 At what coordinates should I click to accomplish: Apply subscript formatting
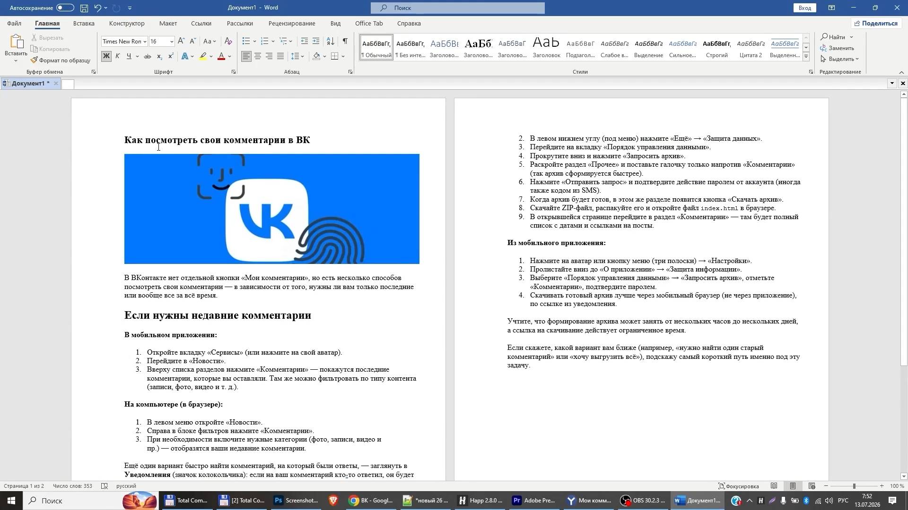(x=159, y=56)
